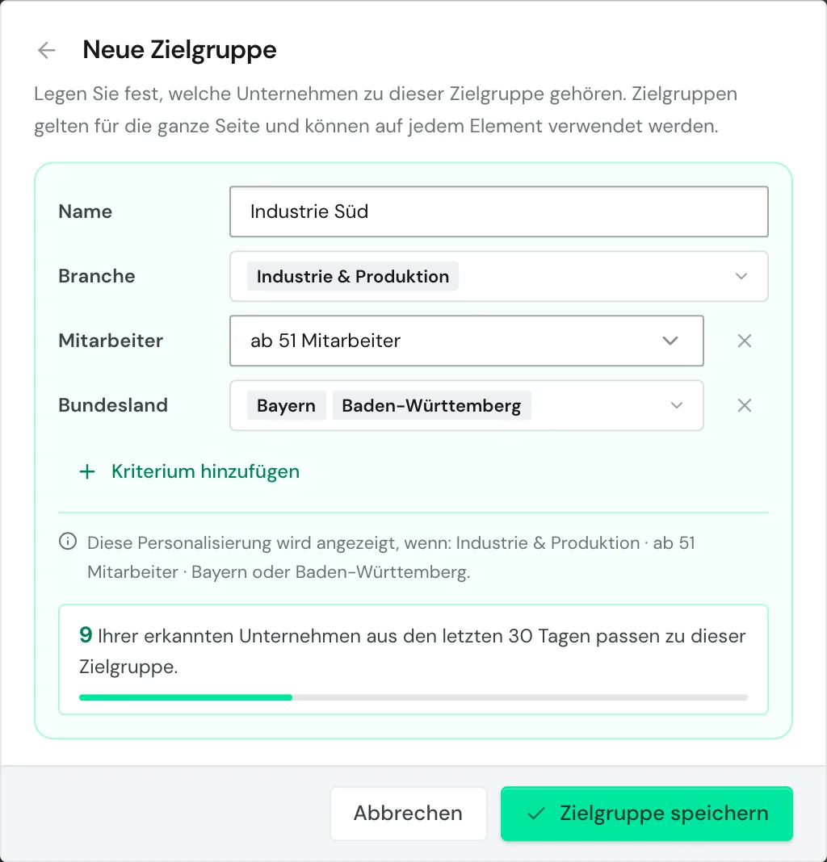
Task: Click the Baden-Württemberg tag
Action: point(431,406)
